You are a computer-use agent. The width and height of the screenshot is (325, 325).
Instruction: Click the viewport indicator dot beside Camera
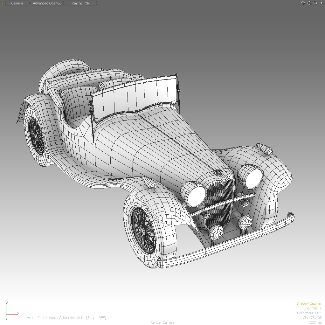click(2, 3)
